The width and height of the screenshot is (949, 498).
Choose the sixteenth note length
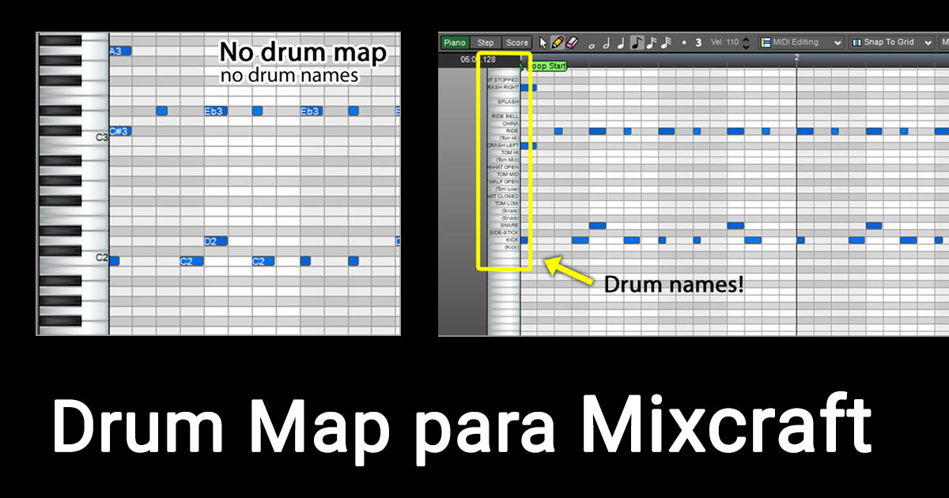click(652, 43)
